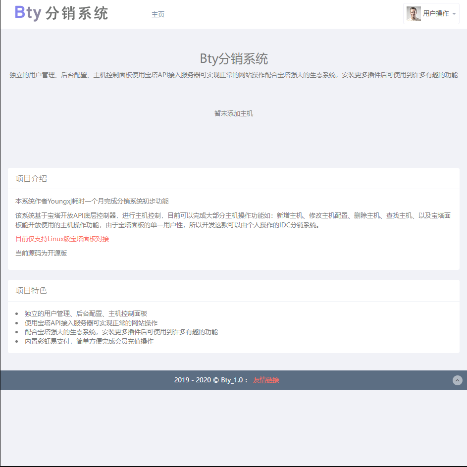This screenshot has width=467, height=467.
Task: Click the caret arrow beside 用户操作
Action: 454,14
